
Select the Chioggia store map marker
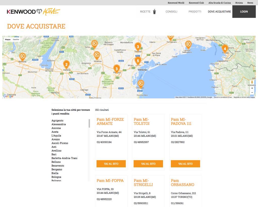tap(141, 84)
